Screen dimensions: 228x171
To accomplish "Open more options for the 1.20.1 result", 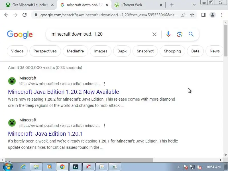I will [104, 126].
